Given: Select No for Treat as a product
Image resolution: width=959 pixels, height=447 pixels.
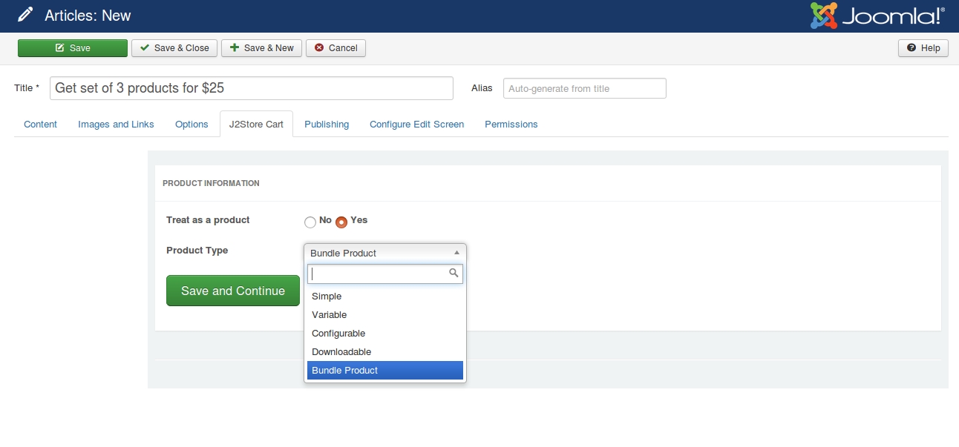Looking at the screenshot, I should [x=310, y=222].
